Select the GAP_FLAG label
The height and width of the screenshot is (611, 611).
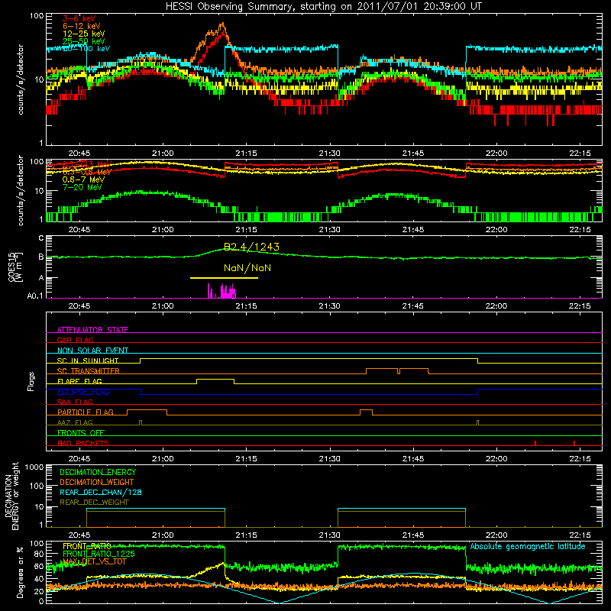tap(75, 340)
